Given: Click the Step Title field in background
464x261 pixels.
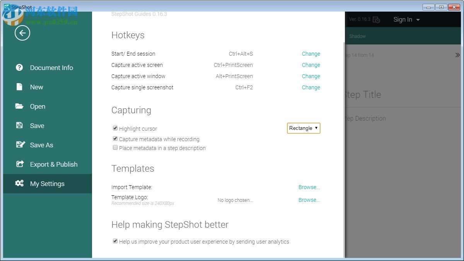Looking at the screenshot, I should click(362, 95).
